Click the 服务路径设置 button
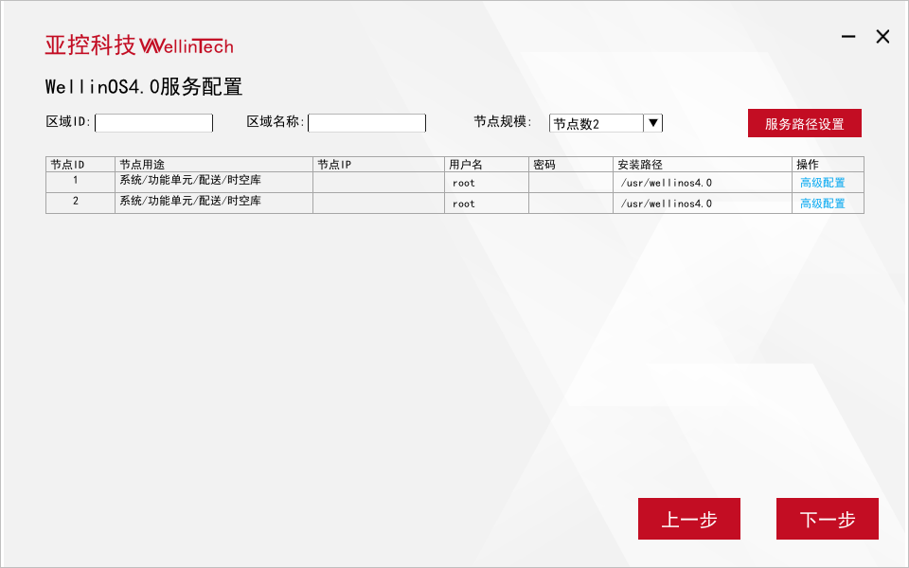The height and width of the screenshot is (568, 909). coord(805,123)
